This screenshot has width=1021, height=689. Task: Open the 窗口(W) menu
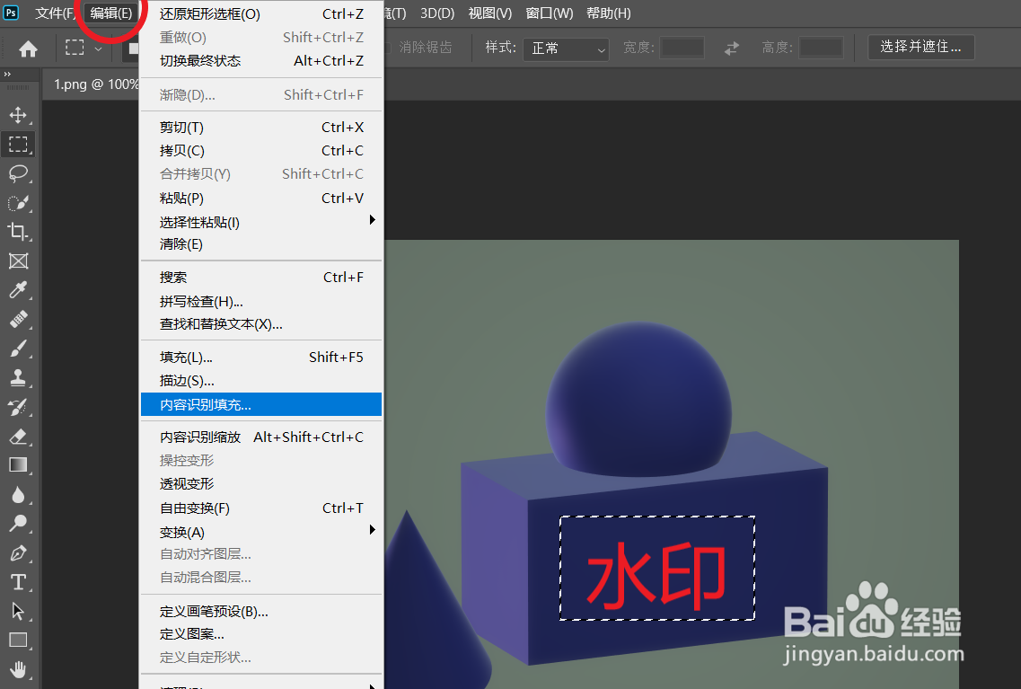click(550, 13)
